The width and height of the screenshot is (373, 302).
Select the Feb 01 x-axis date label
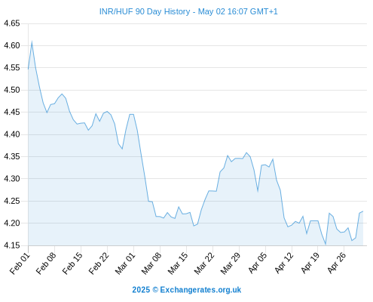click(20, 263)
